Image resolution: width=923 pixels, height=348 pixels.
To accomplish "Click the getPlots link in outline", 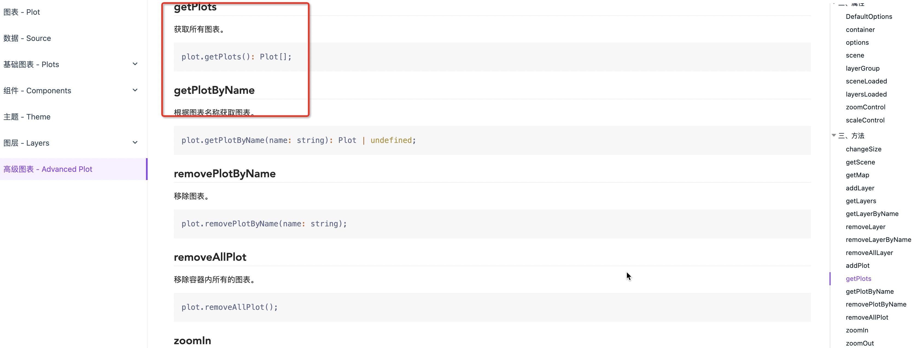I will click(858, 279).
